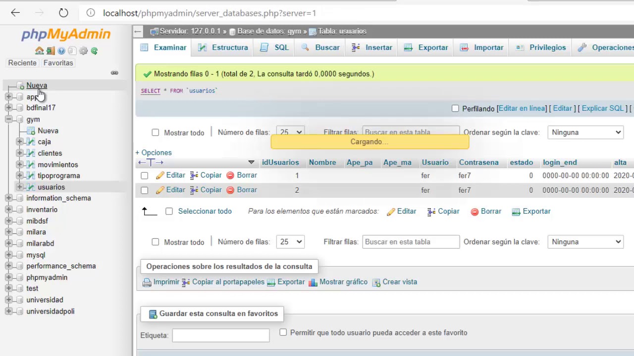Click Imprimir printer icon
The image size is (634, 356).
point(147,282)
